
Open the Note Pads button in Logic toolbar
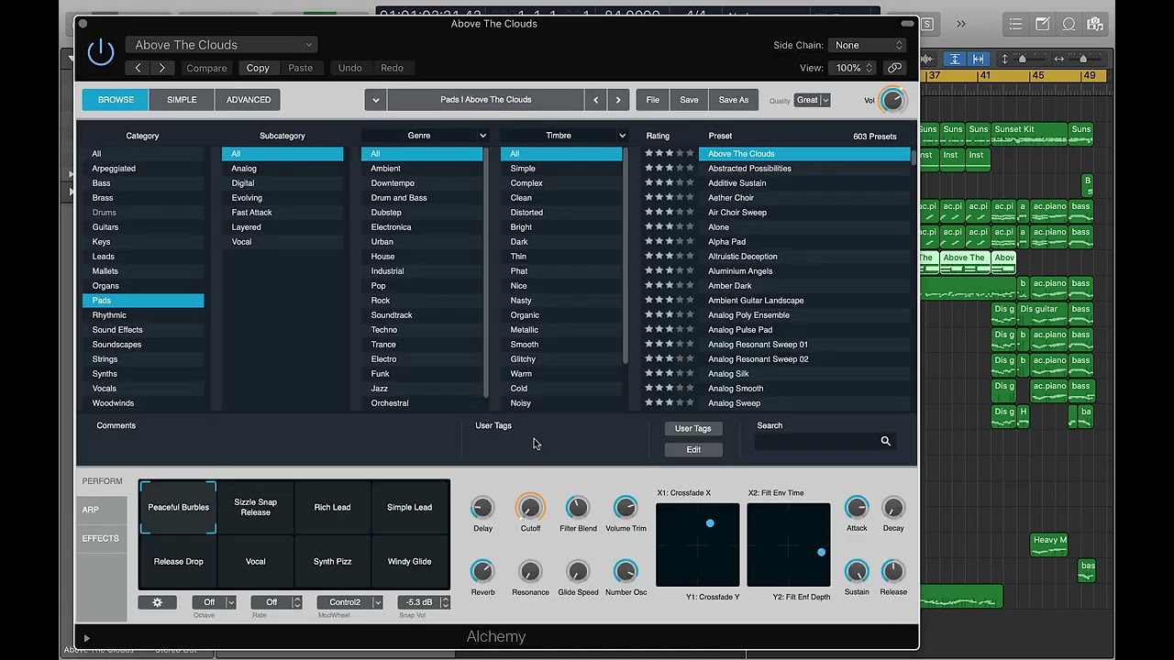point(1043,25)
